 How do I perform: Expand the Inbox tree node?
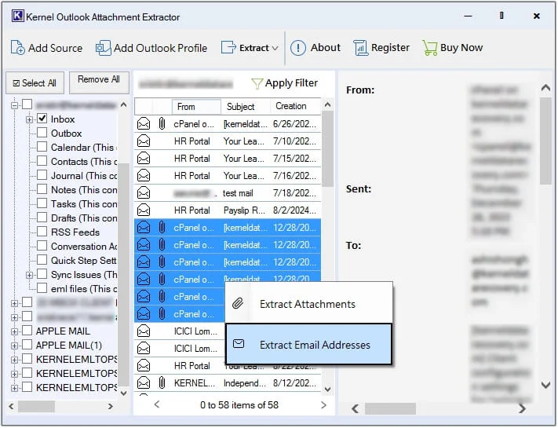[x=29, y=119]
